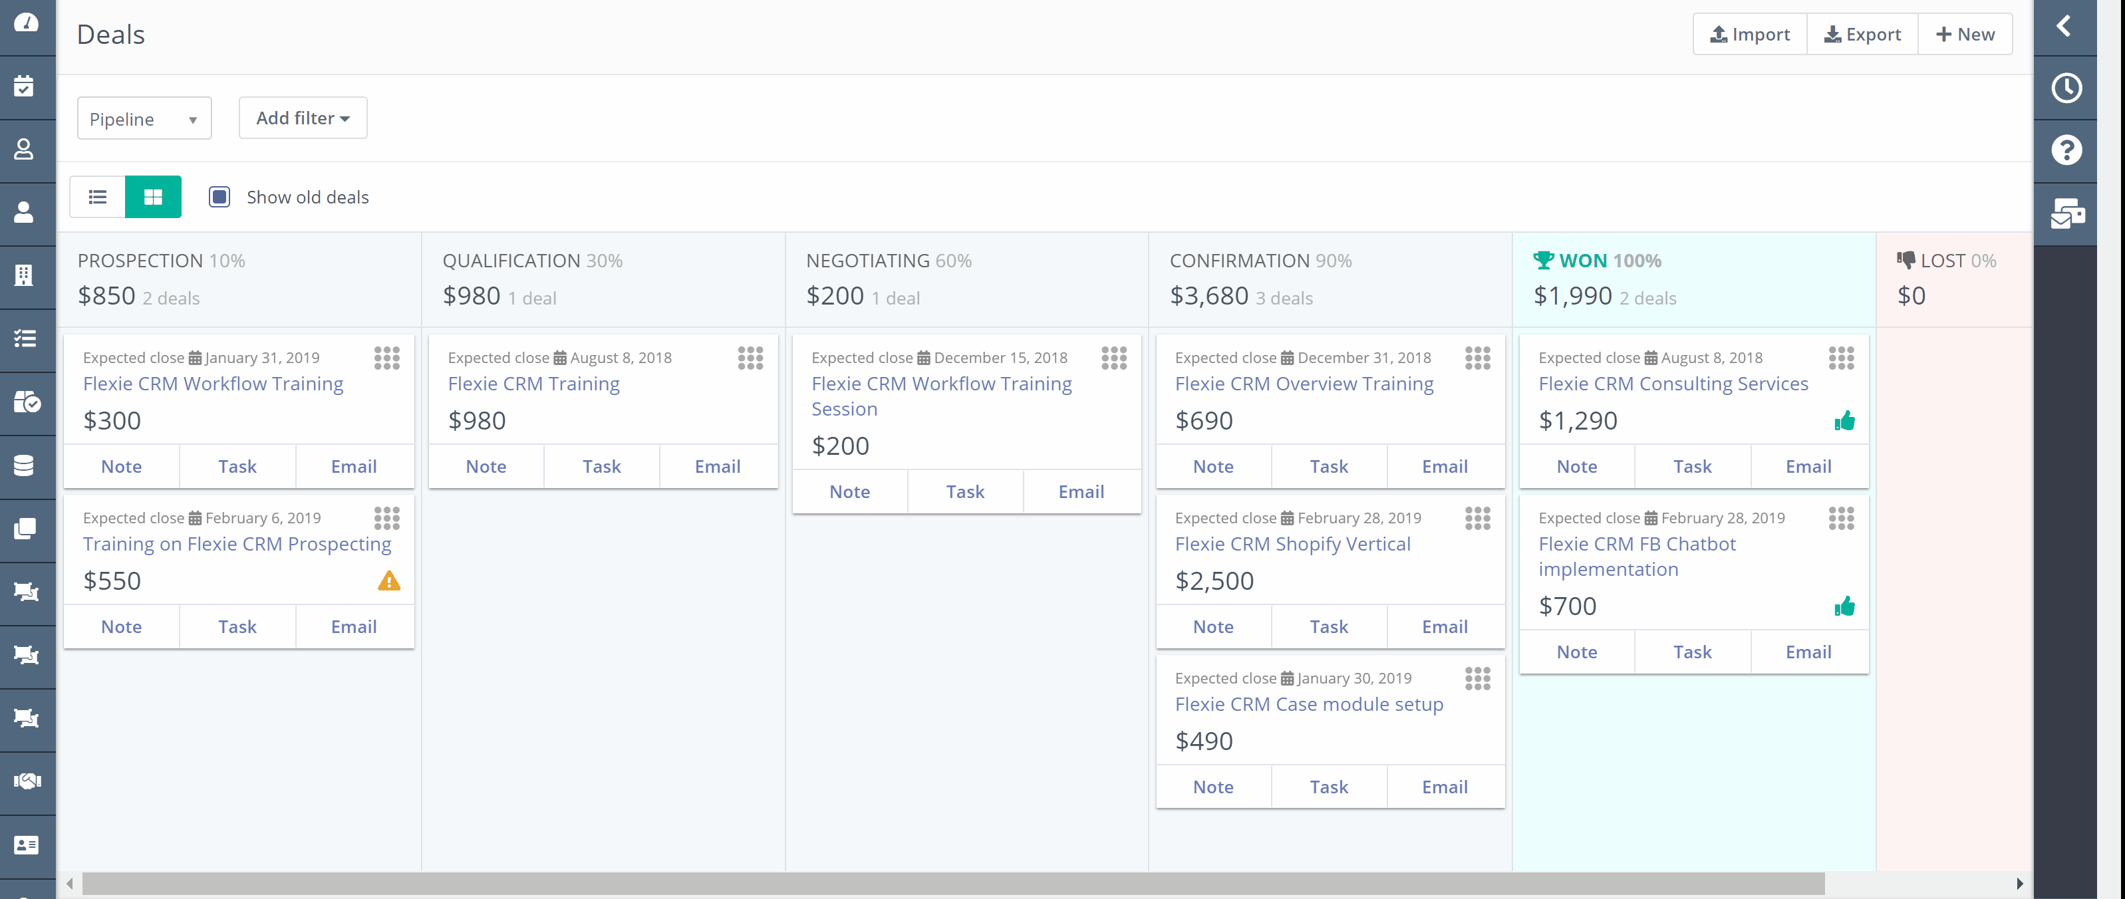Open the database stack icon in sidebar
This screenshot has height=899, width=2125.
(24, 466)
